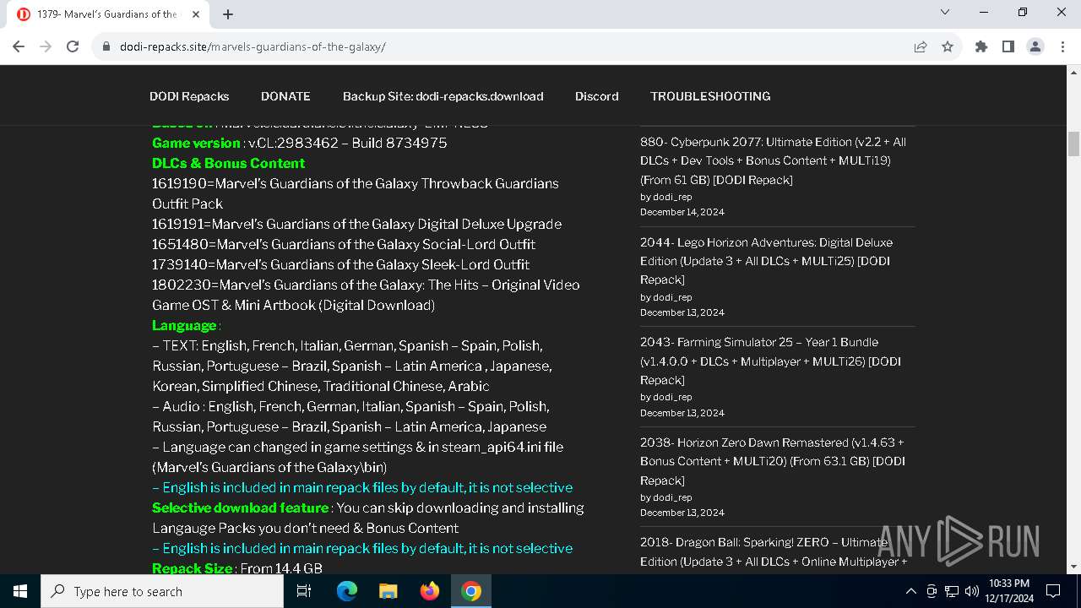Go forward in browser history

(x=46, y=46)
